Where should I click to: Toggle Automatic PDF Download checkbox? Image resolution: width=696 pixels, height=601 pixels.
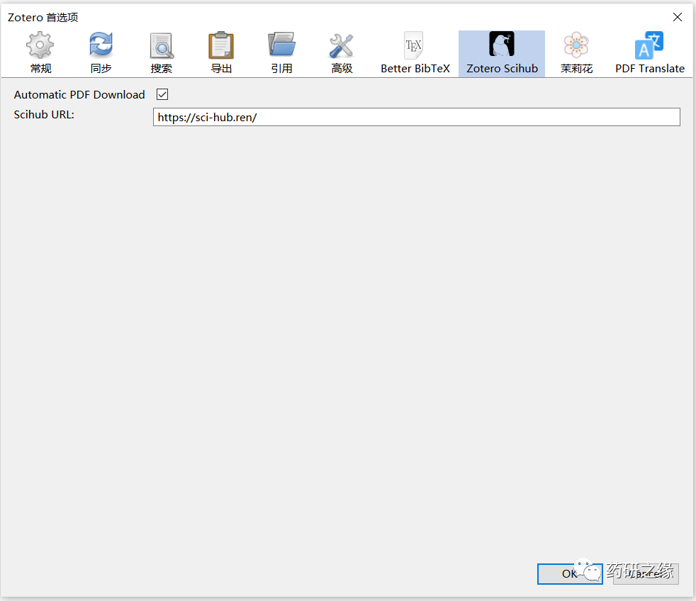[162, 94]
